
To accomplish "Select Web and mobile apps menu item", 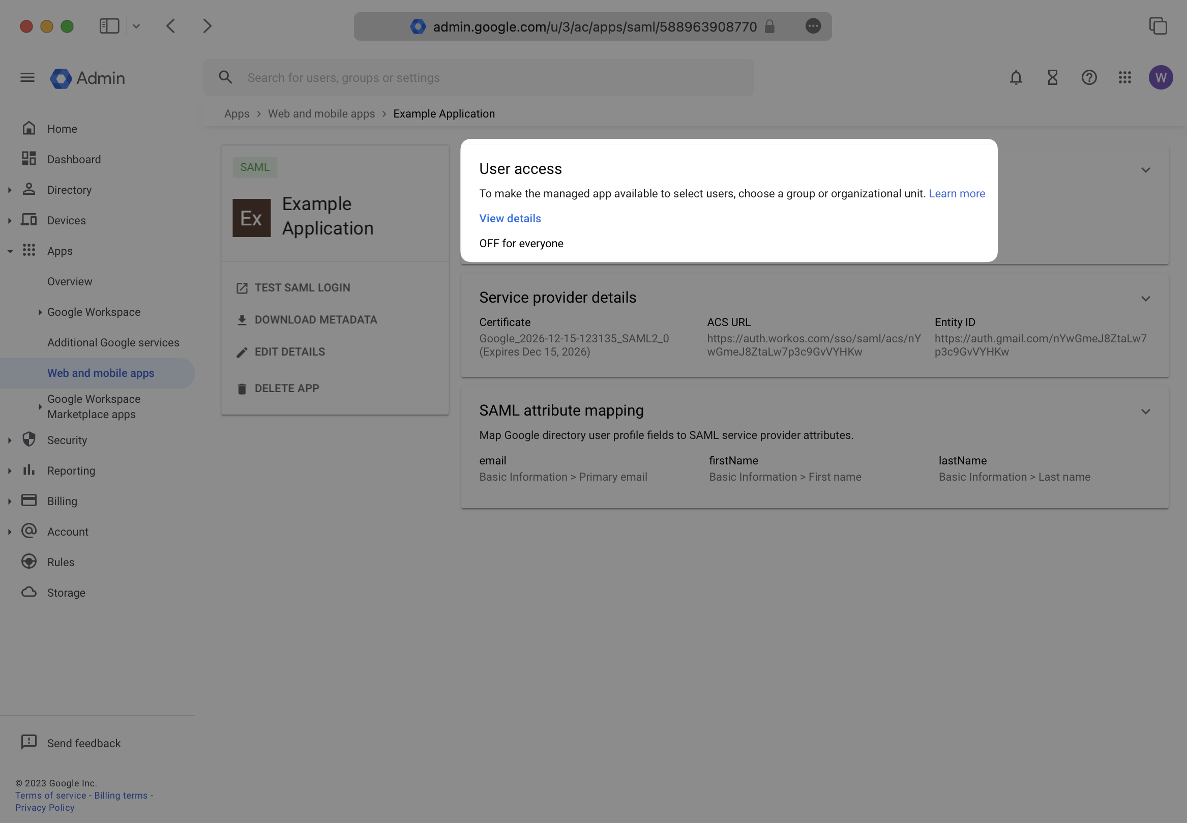I will tap(100, 373).
